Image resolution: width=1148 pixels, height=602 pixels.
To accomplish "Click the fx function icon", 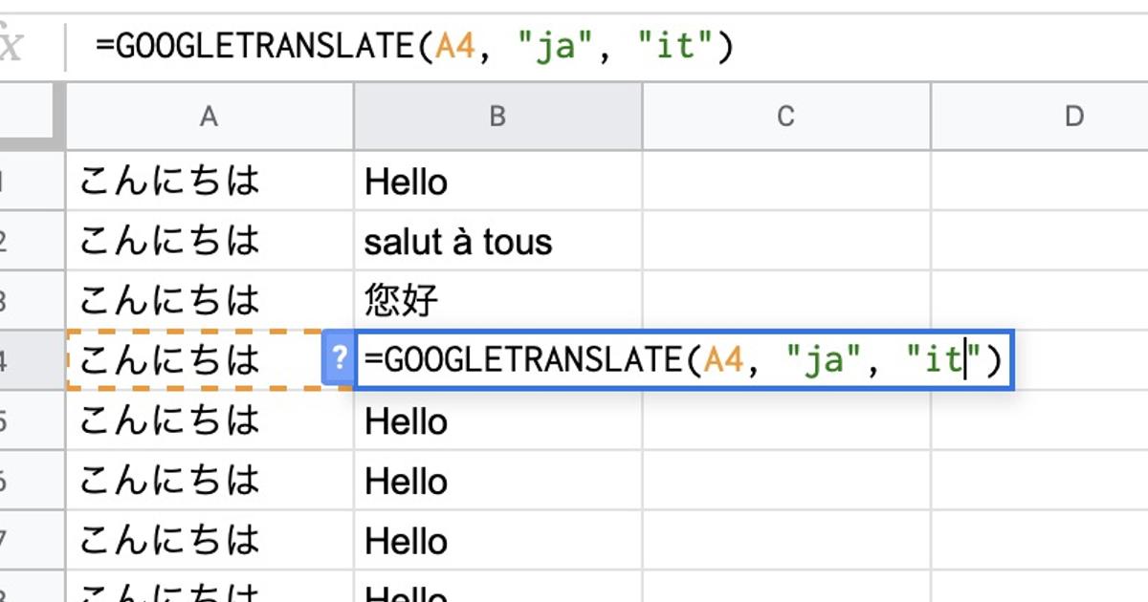I will click(11, 46).
